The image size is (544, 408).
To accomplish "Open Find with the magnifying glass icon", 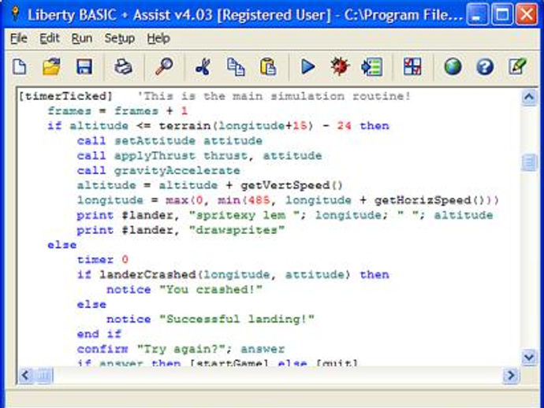I will (164, 66).
